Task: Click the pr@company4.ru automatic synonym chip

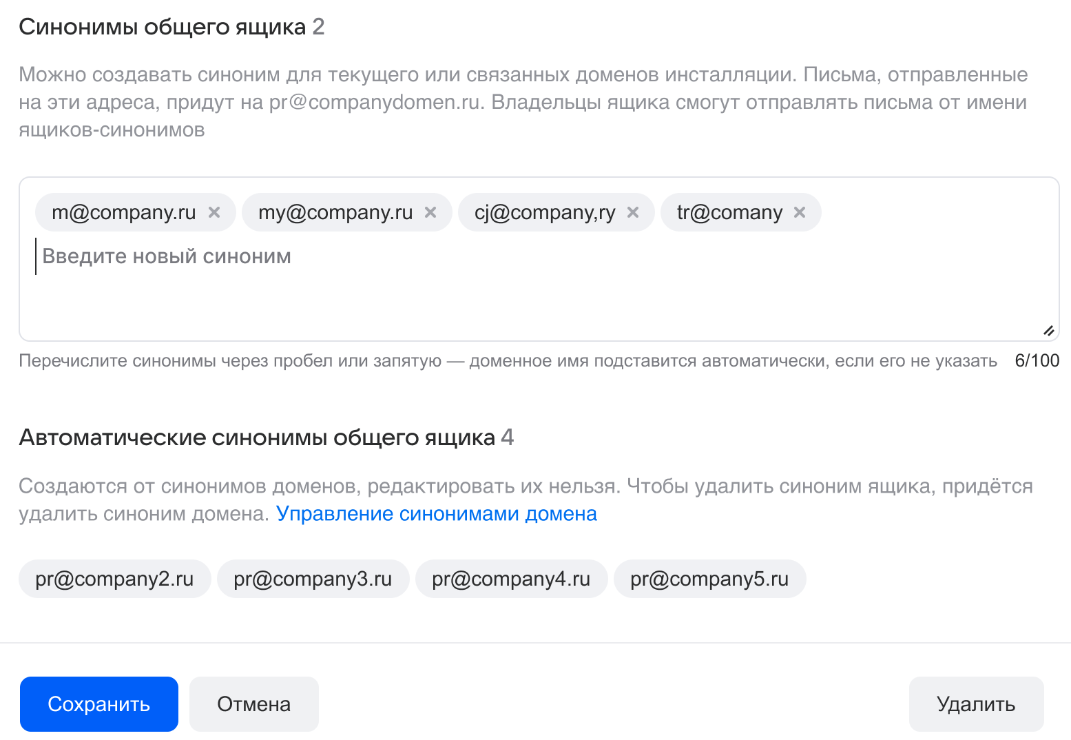Action: [x=511, y=579]
